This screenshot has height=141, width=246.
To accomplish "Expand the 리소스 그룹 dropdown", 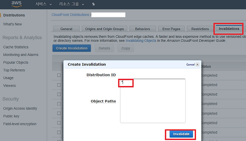I will click(71, 4).
